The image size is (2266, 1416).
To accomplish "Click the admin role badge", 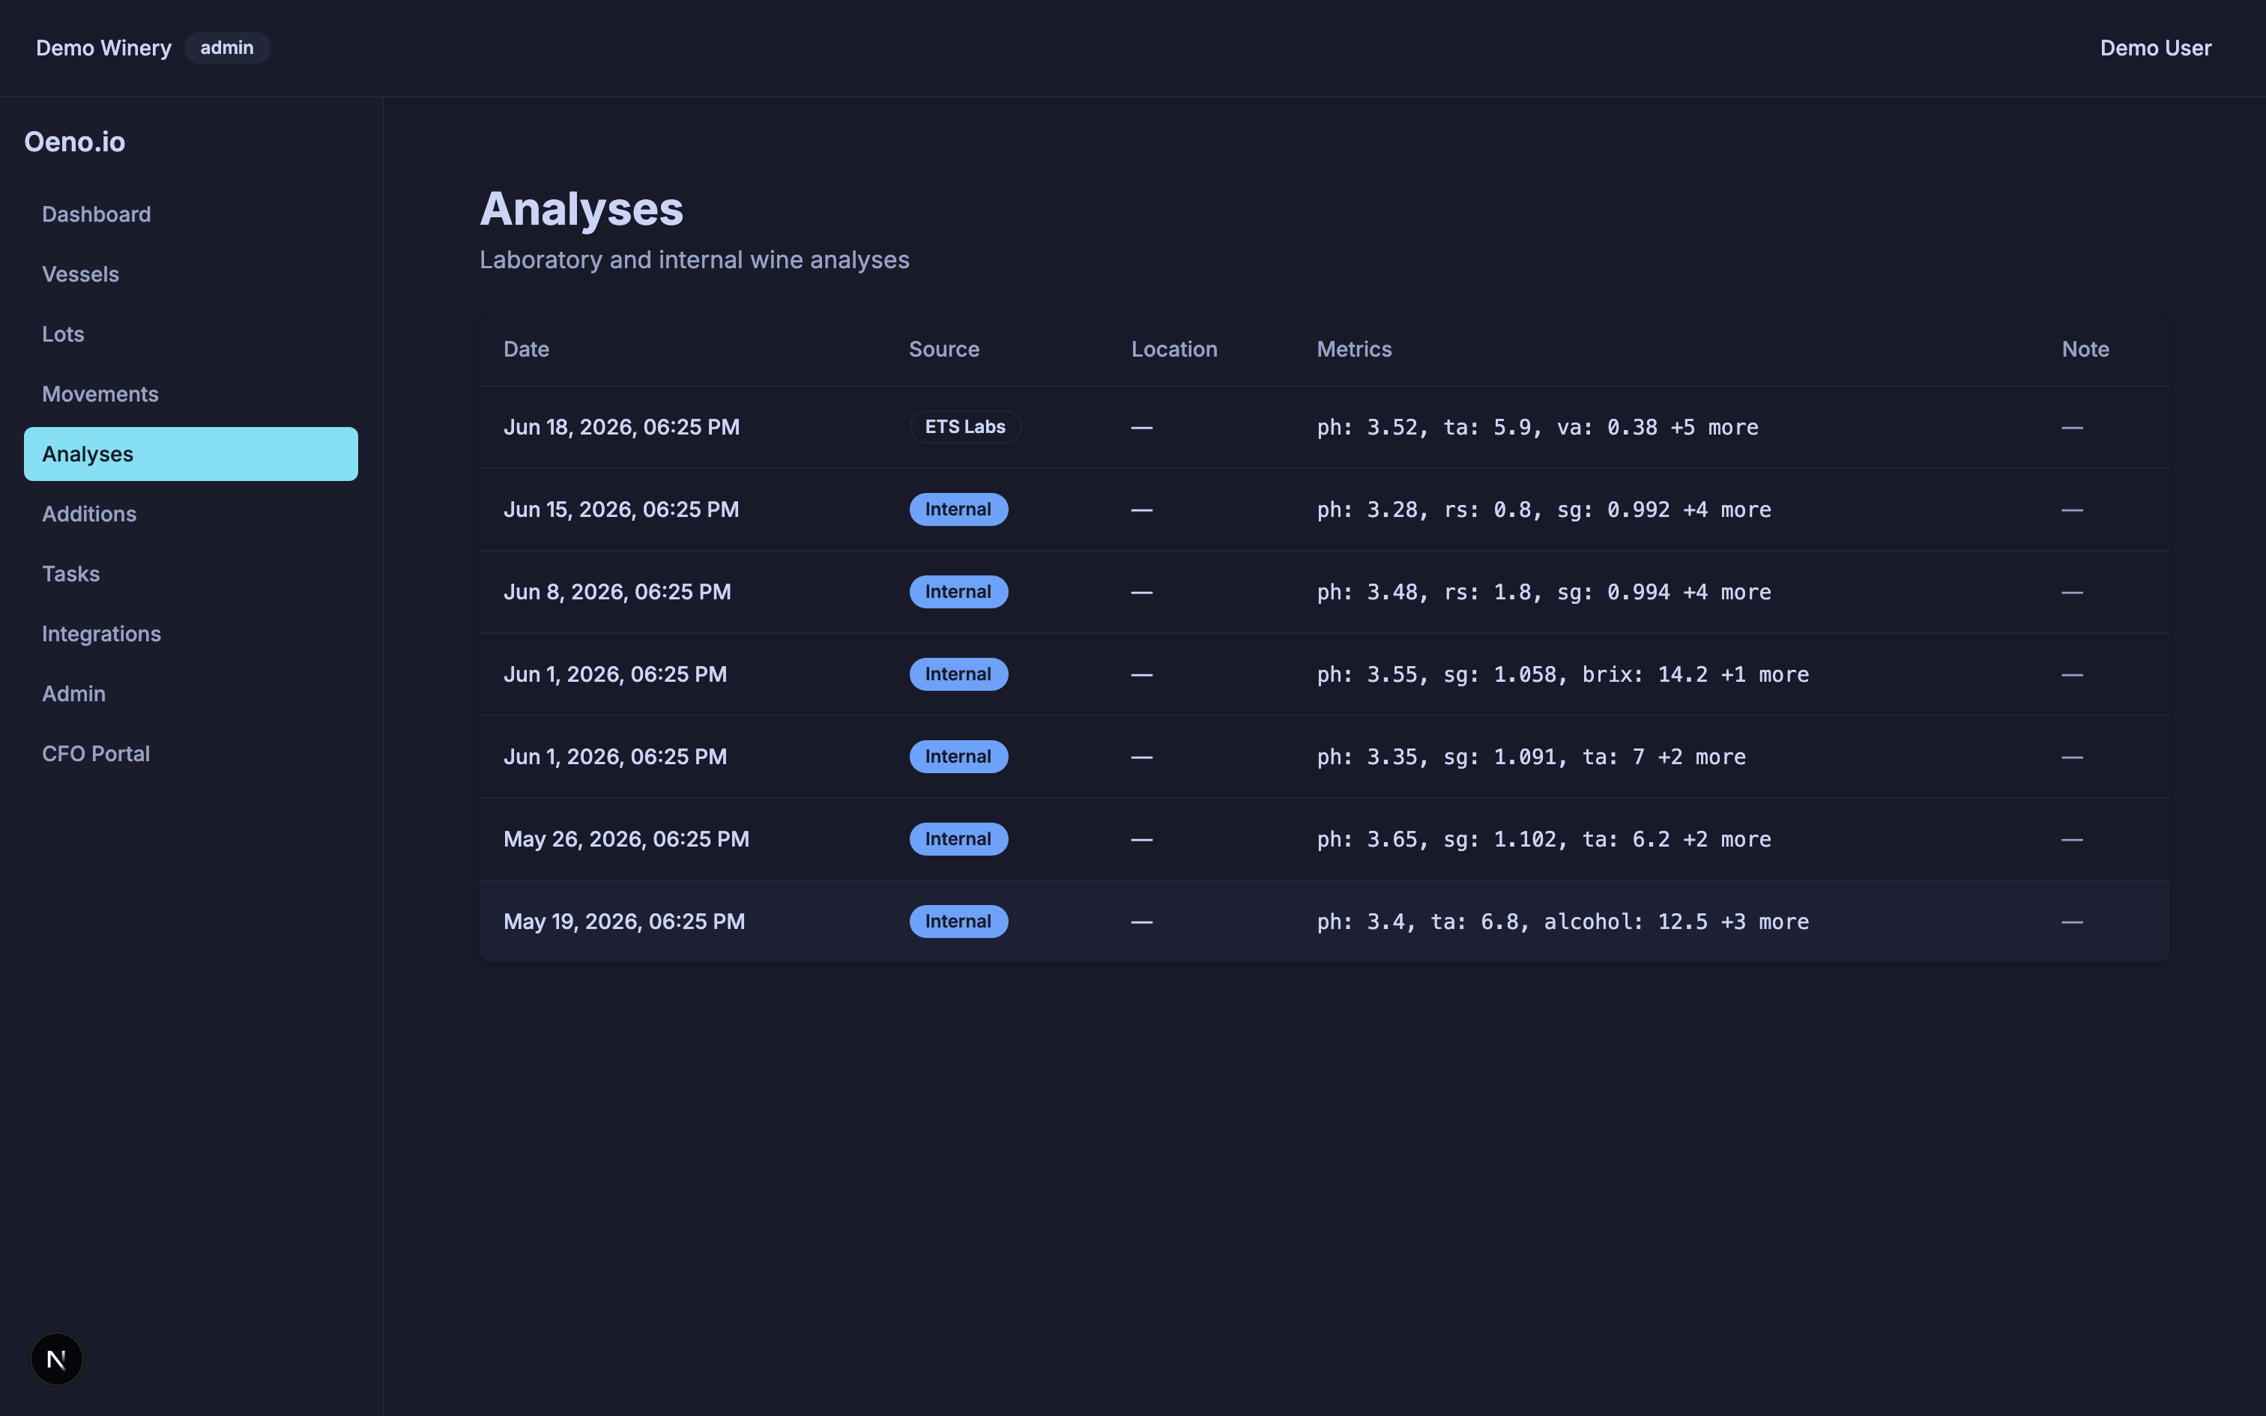I will tap(226, 48).
